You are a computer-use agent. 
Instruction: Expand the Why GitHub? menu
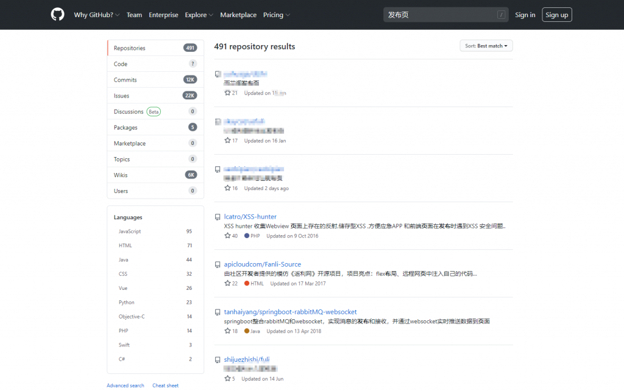(97, 15)
